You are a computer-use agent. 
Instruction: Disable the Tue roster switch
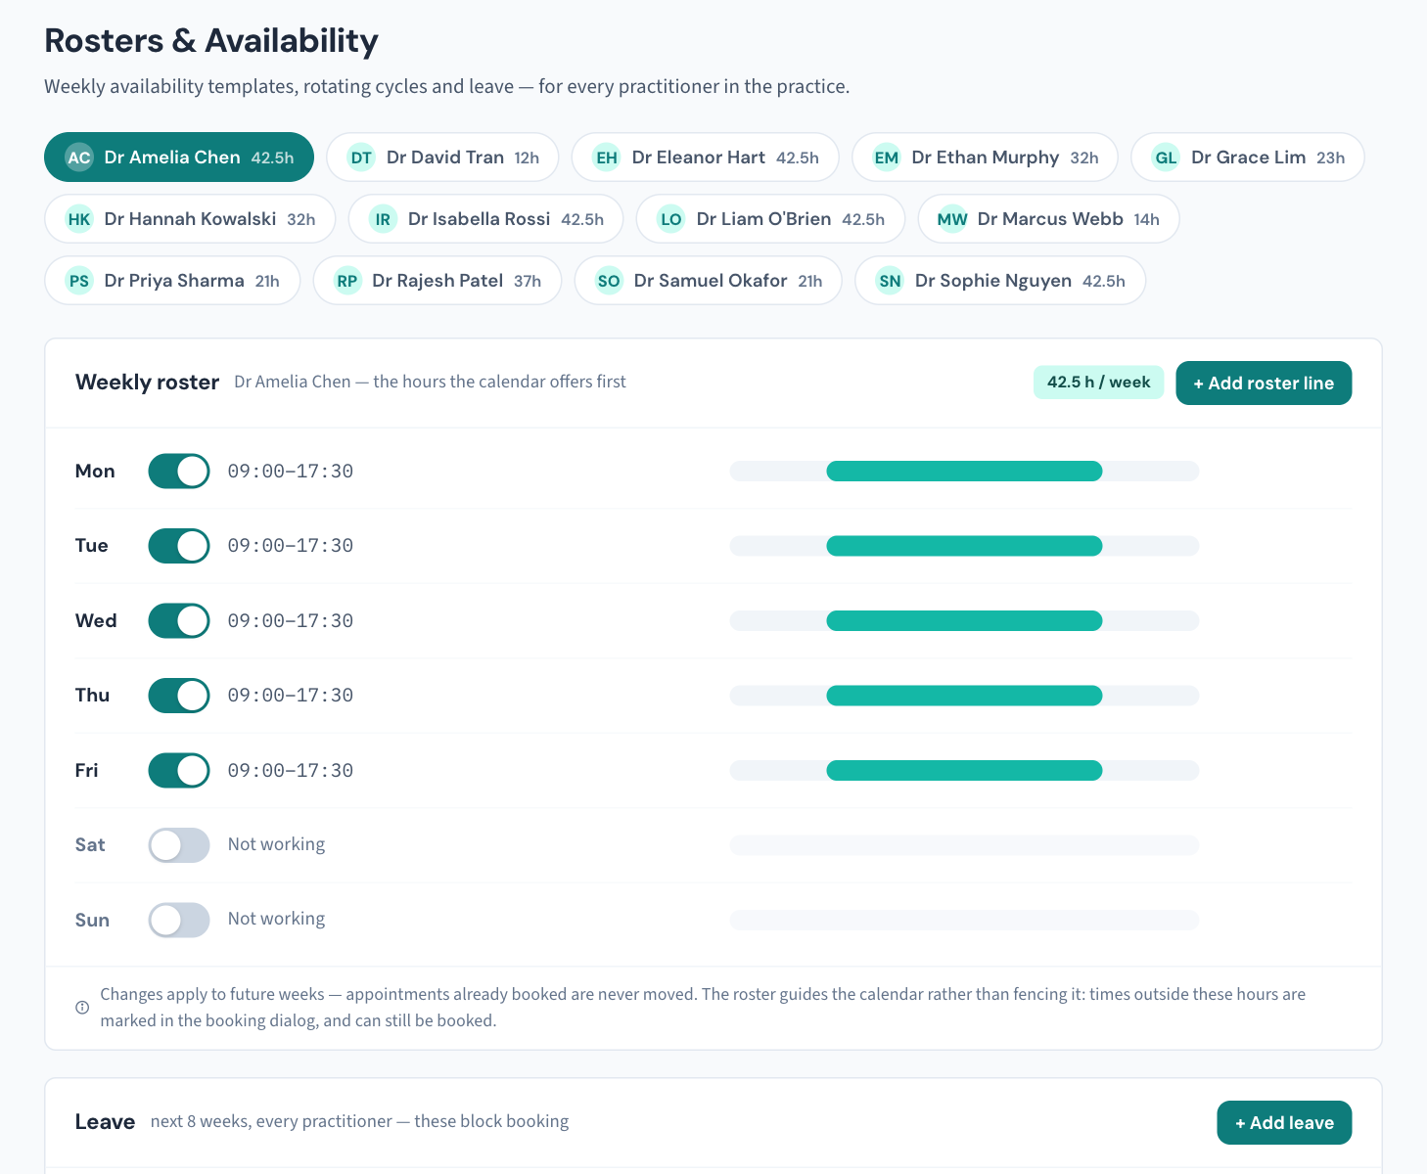click(179, 546)
